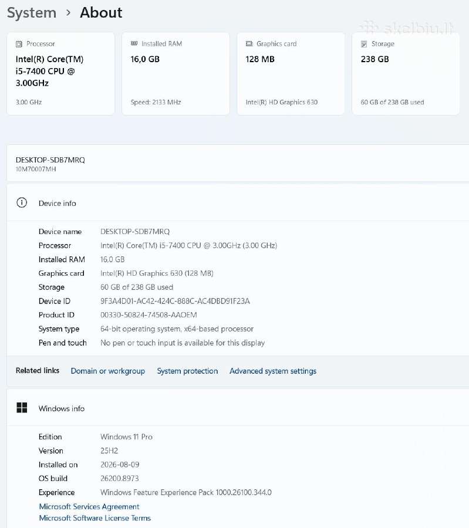Open the Storage 238 GB card
The image size is (469, 528).
click(406, 74)
